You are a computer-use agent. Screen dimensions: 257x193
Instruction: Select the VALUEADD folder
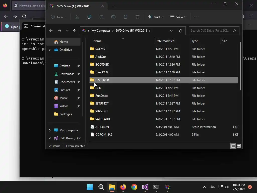pos(164,119)
